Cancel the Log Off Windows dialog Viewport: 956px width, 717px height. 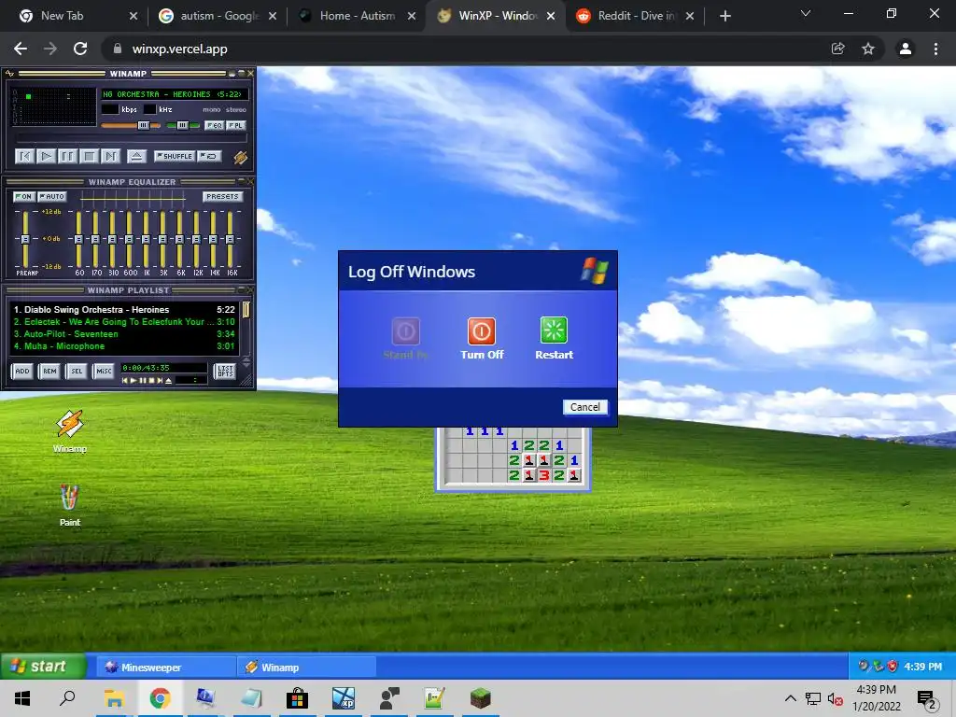584,407
